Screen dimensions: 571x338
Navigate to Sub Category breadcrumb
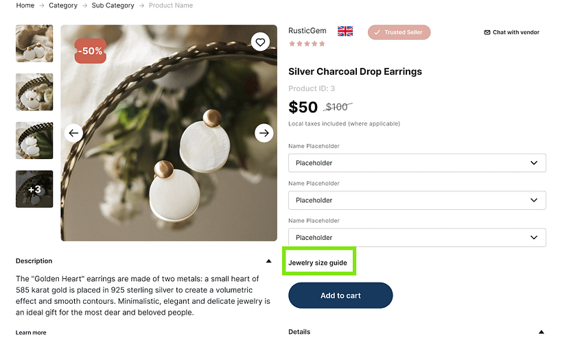pyautogui.click(x=111, y=5)
